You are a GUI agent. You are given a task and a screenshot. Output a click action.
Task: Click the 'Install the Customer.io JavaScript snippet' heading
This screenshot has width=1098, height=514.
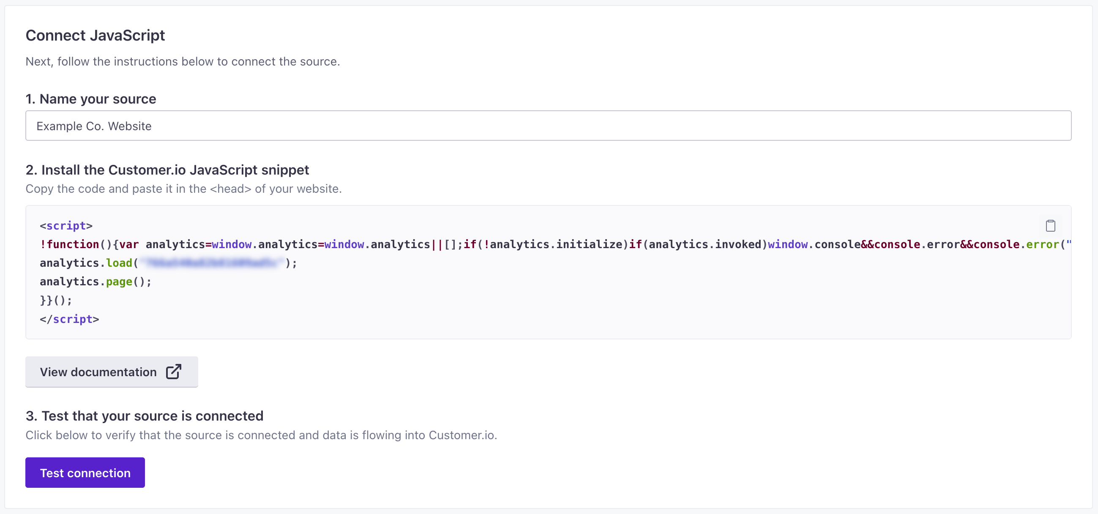[x=167, y=170]
